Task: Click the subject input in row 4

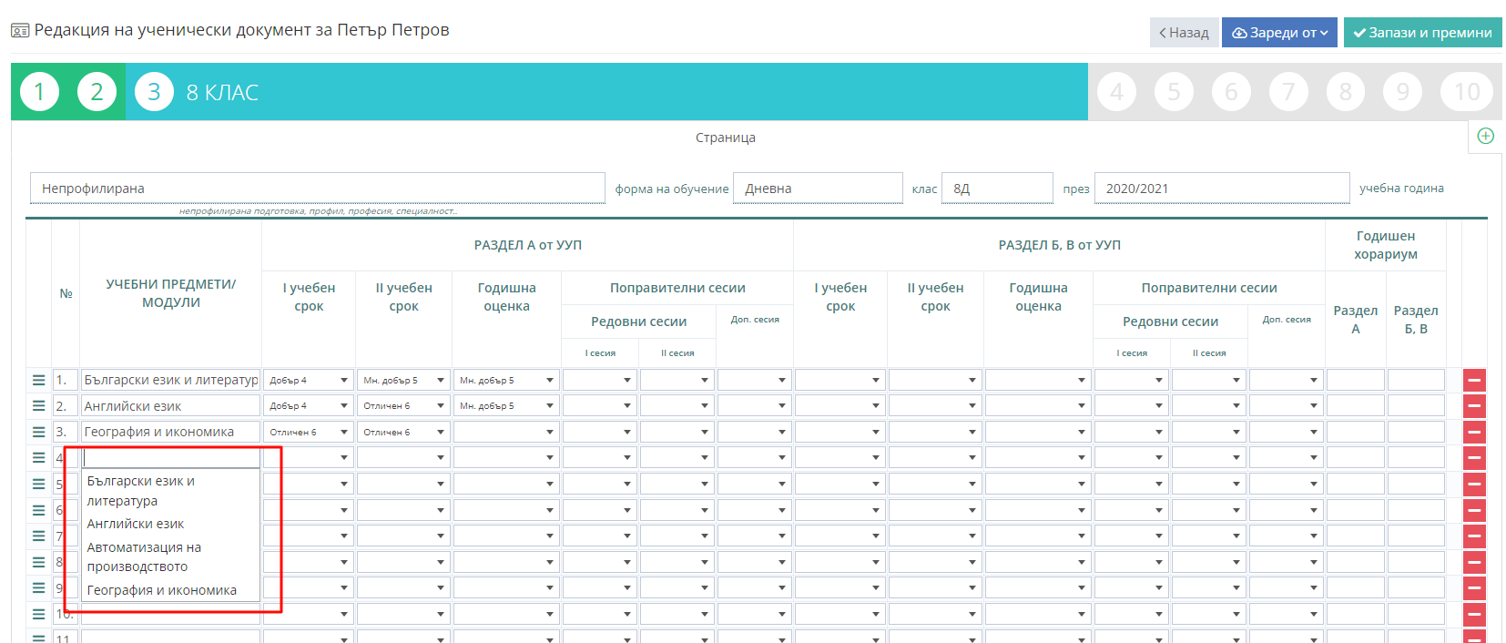Action: tap(171, 457)
